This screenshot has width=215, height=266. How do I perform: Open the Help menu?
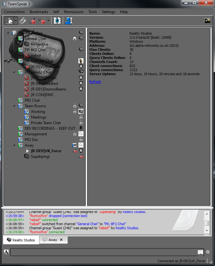(x=124, y=12)
